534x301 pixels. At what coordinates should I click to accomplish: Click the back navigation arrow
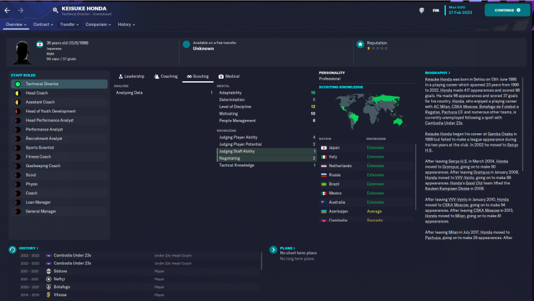point(9,11)
